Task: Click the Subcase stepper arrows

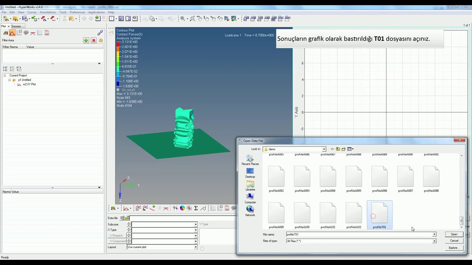Action: click(129, 224)
